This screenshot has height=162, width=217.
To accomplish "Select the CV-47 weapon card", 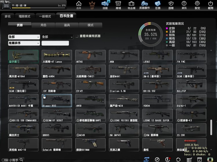I will coord(90,86).
